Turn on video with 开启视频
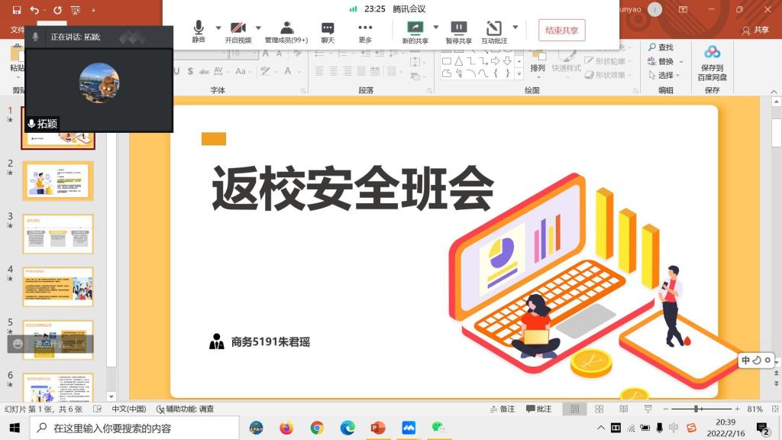Viewport: 782px width, 440px height. pyautogui.click(x=238, y=31)
